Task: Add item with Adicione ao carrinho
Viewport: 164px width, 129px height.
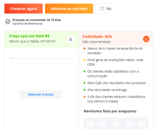Action: click(x=69, y=9)
